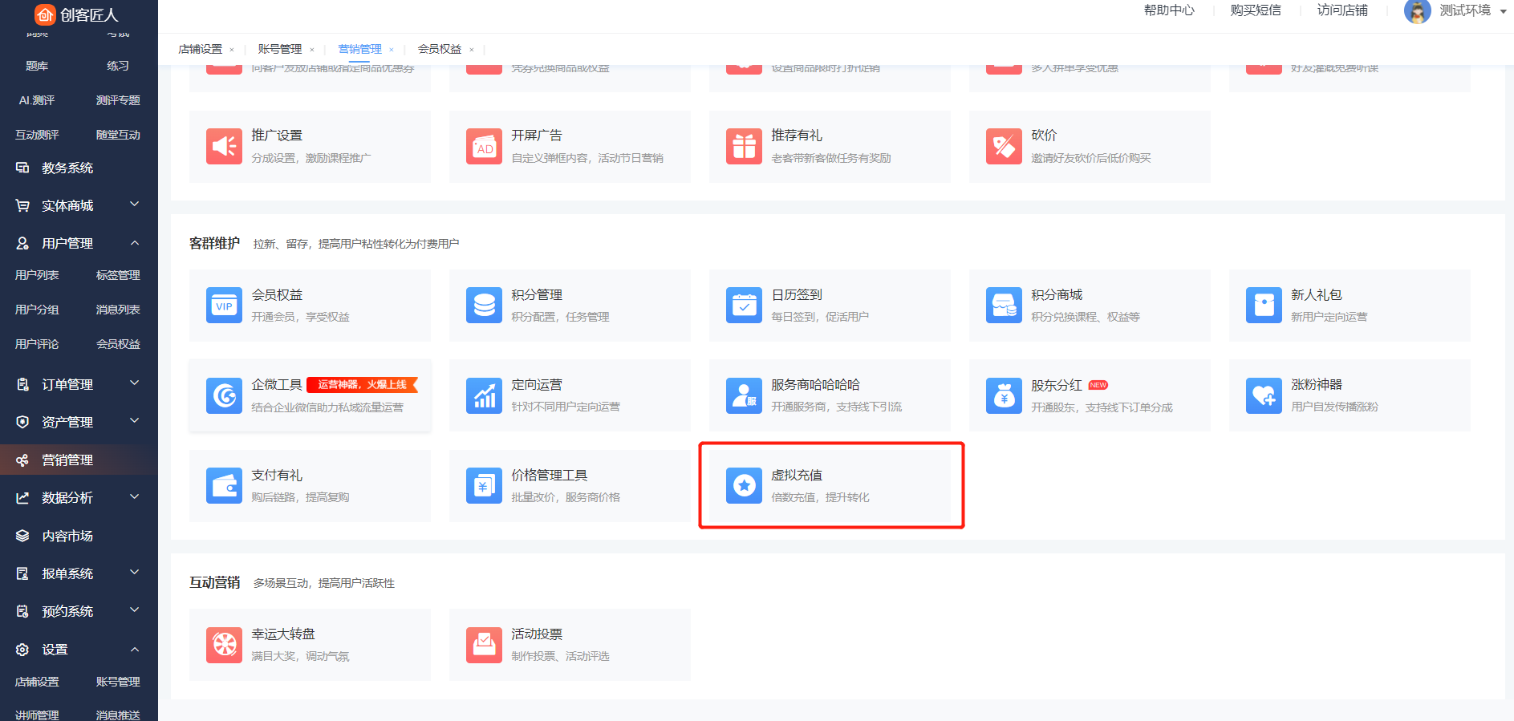Image resolution: width=1514 pixels, height=721 pixels.
Task: Open the 幸运大转盘 wheel icon
Action: point(224,645)
